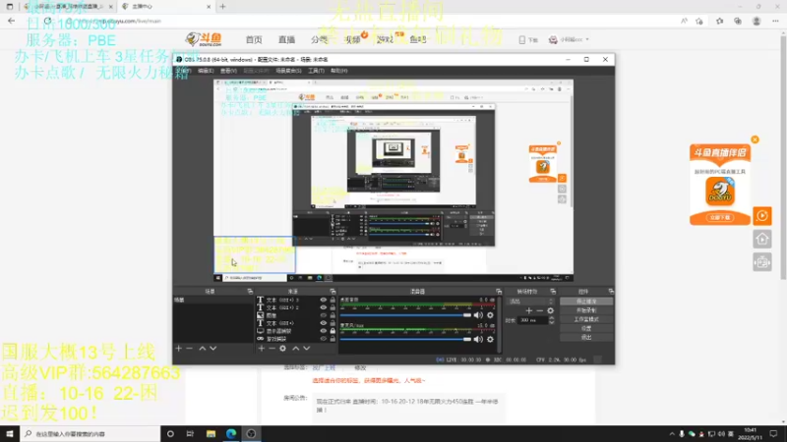Open OBS Scene Collection menu
The width and height of the screenshot is (787, 442).
point(288,71)
